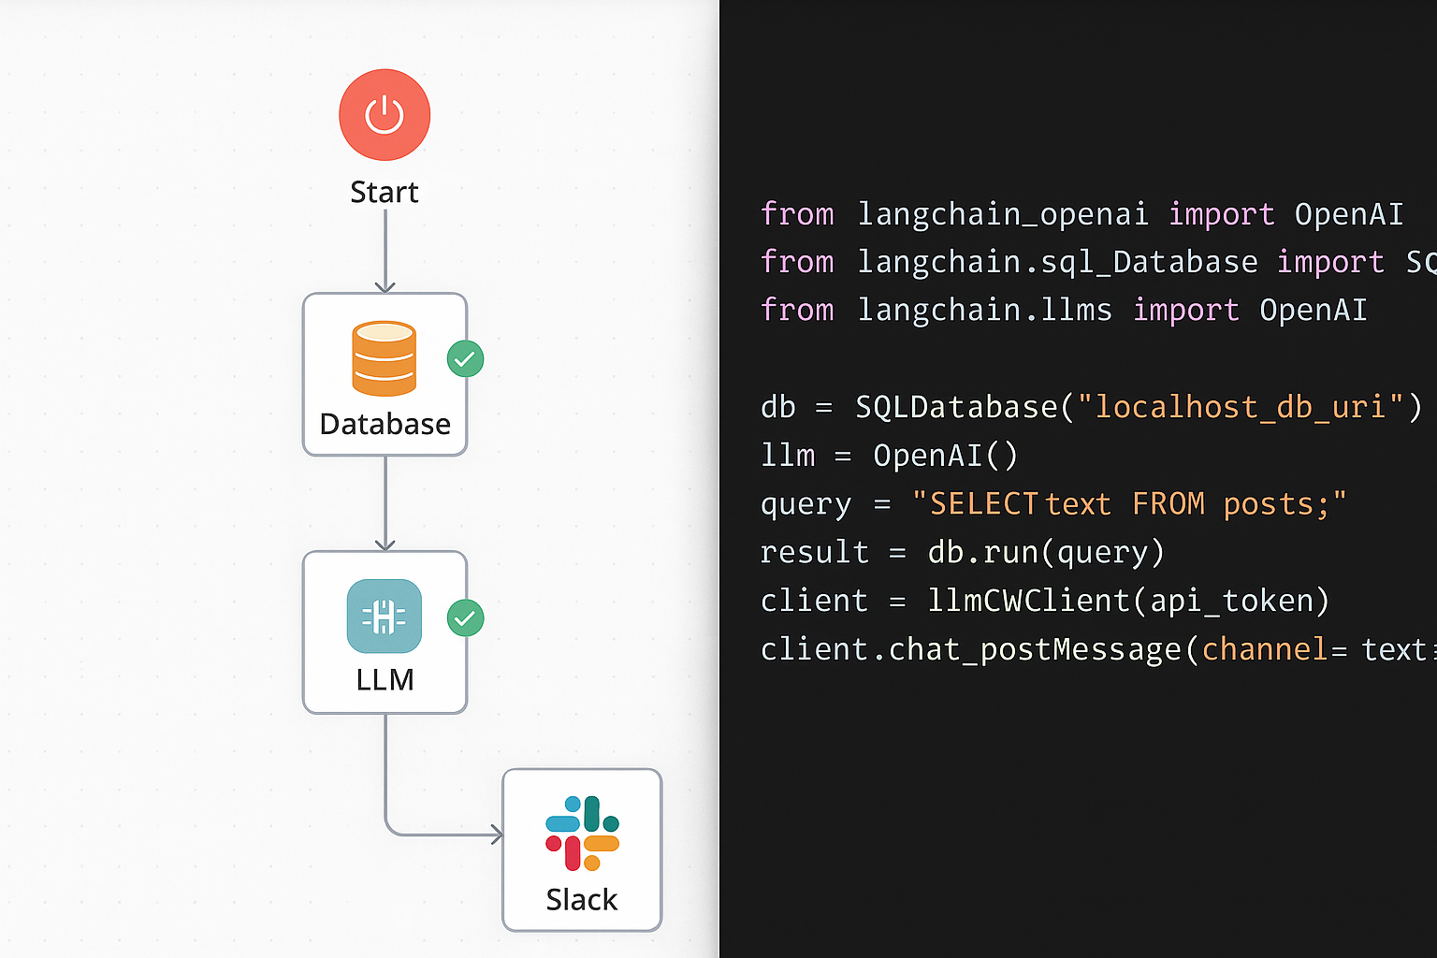Select the Slack node label
This screenshot has height=958, width=1437.
pyautogui.click(x=582, y=899)
